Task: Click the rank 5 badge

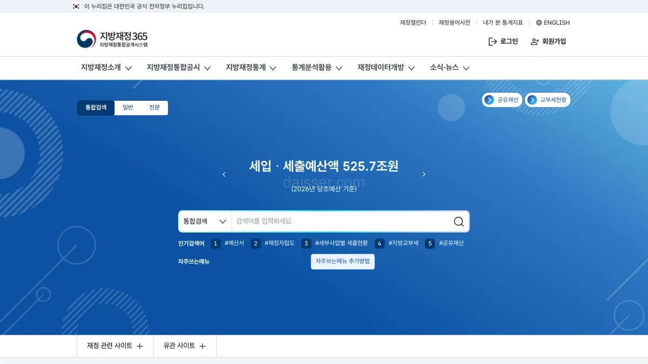Action: pos(430,244)
